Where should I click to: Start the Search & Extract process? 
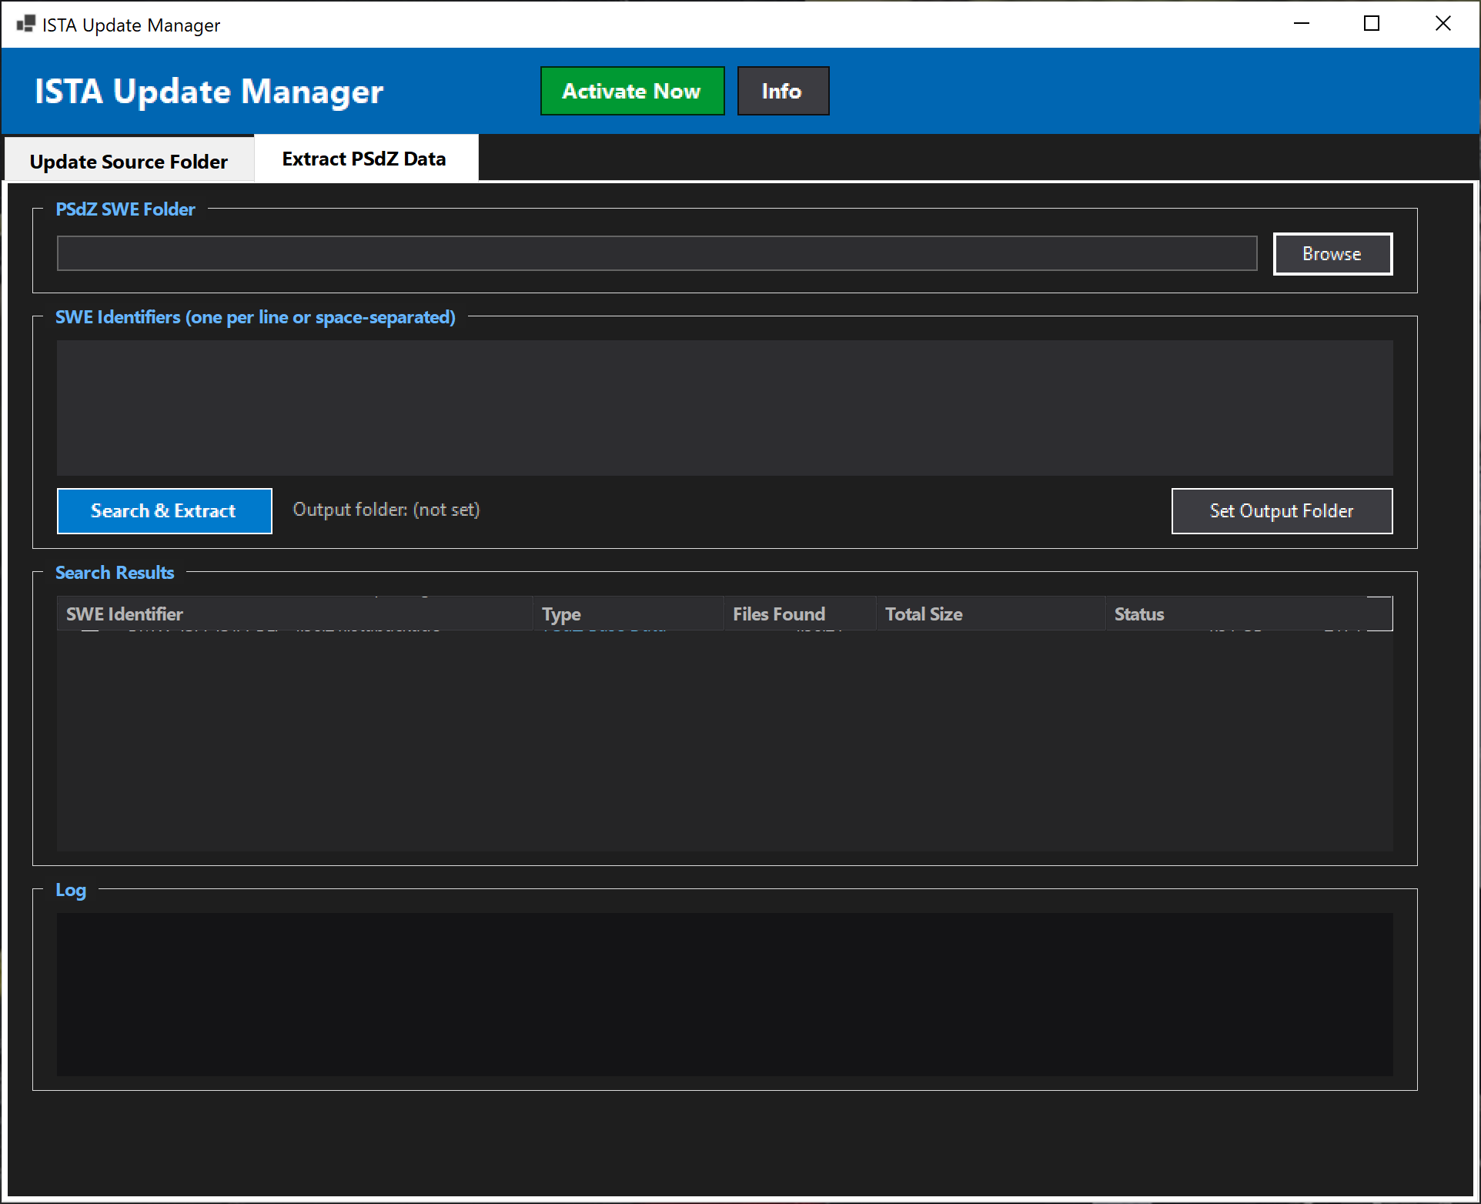(x=164, y=510)
